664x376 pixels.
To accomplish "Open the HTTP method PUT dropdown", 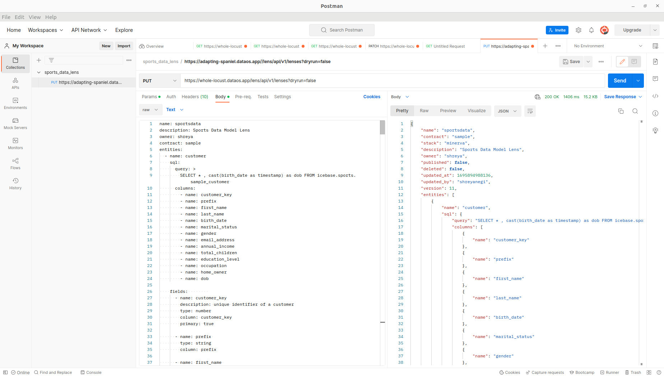I will [x=160, y=81].
